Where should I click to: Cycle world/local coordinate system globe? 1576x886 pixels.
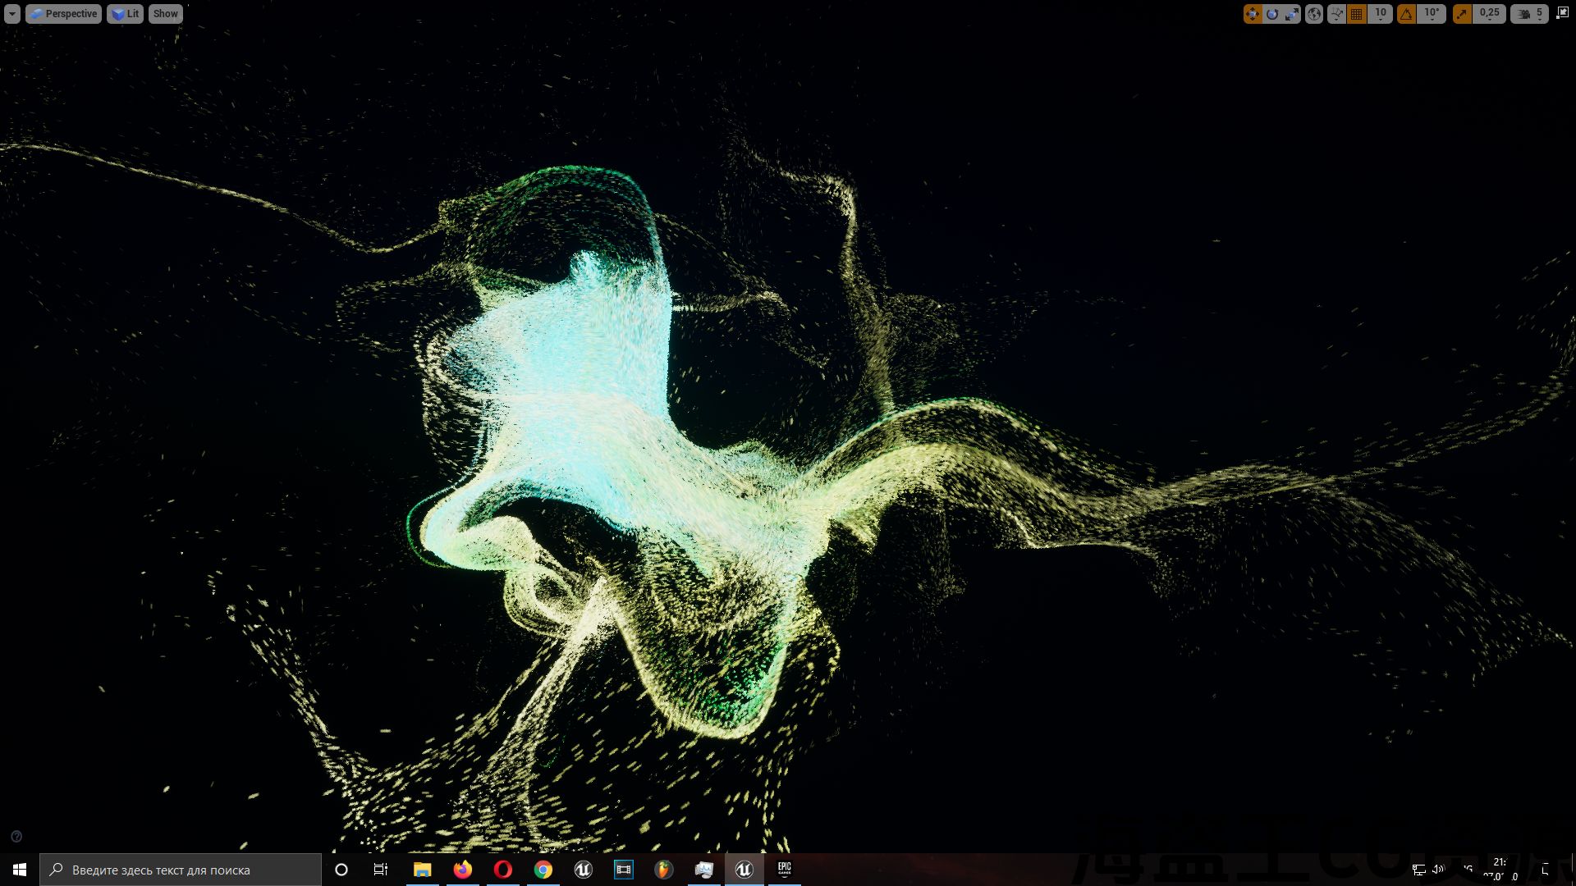tap(1314, 14)
